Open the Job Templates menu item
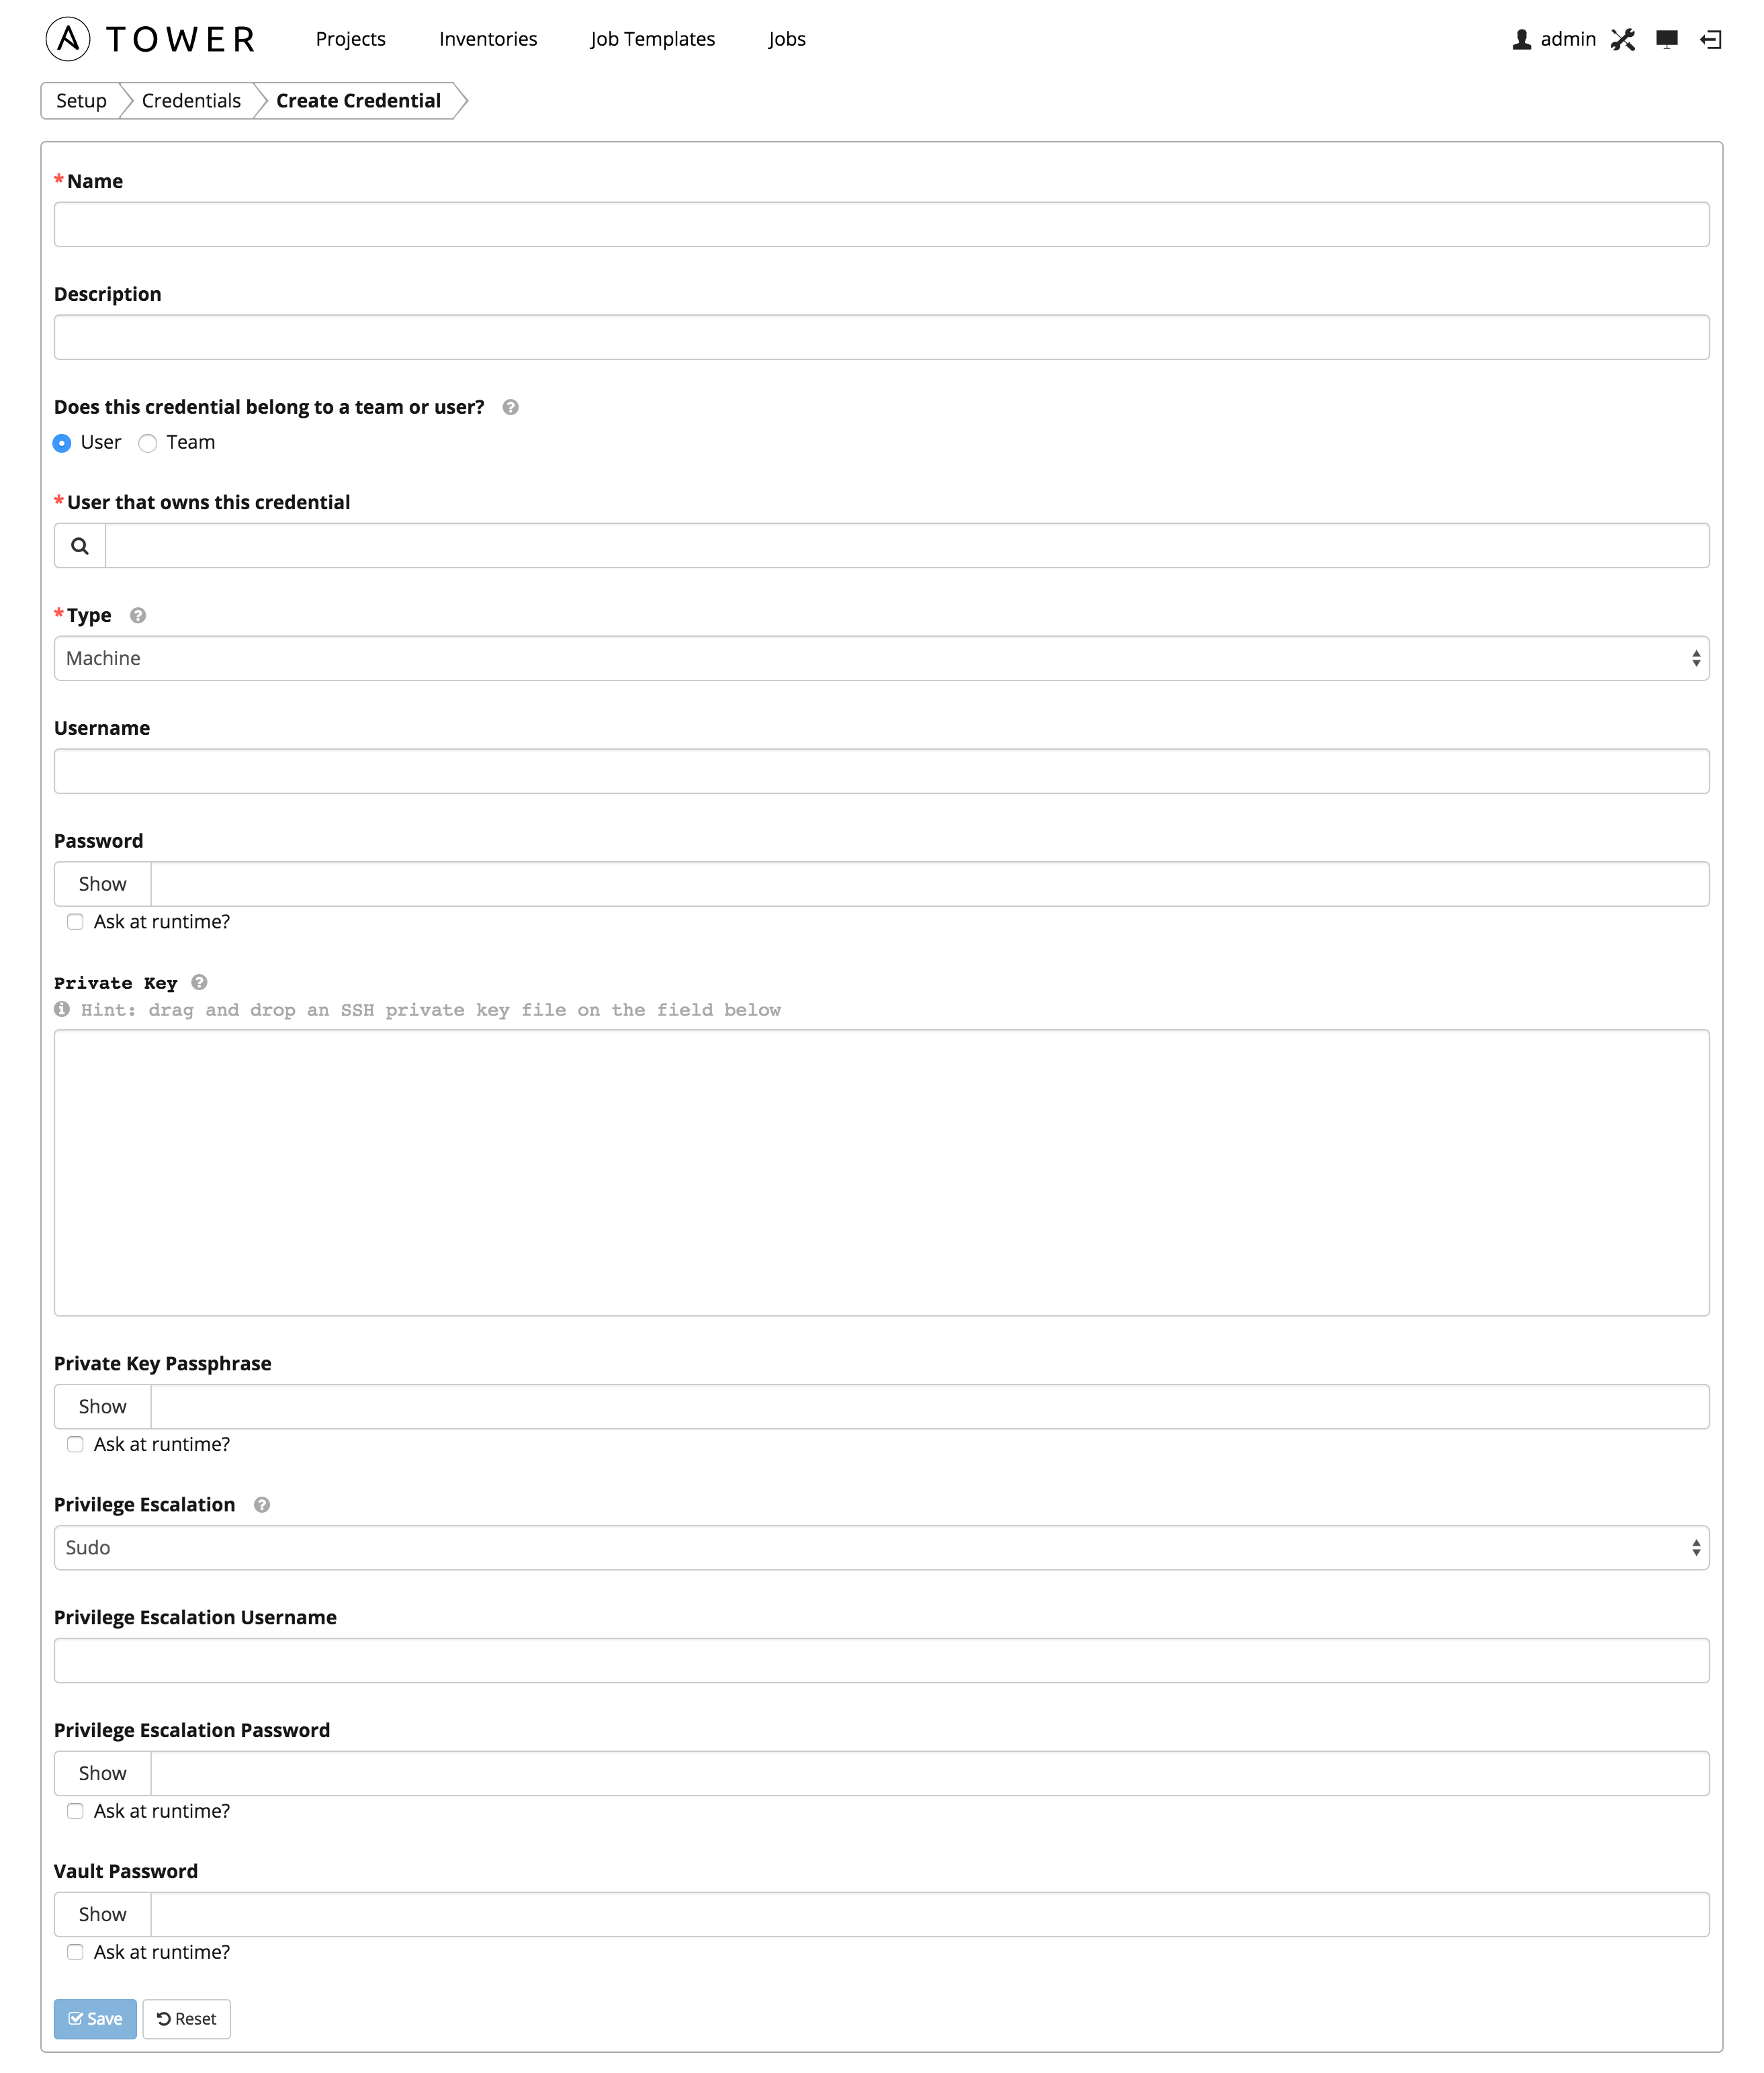The width and height of the screenshot is (1764, 2073). (x=651, y=38)
